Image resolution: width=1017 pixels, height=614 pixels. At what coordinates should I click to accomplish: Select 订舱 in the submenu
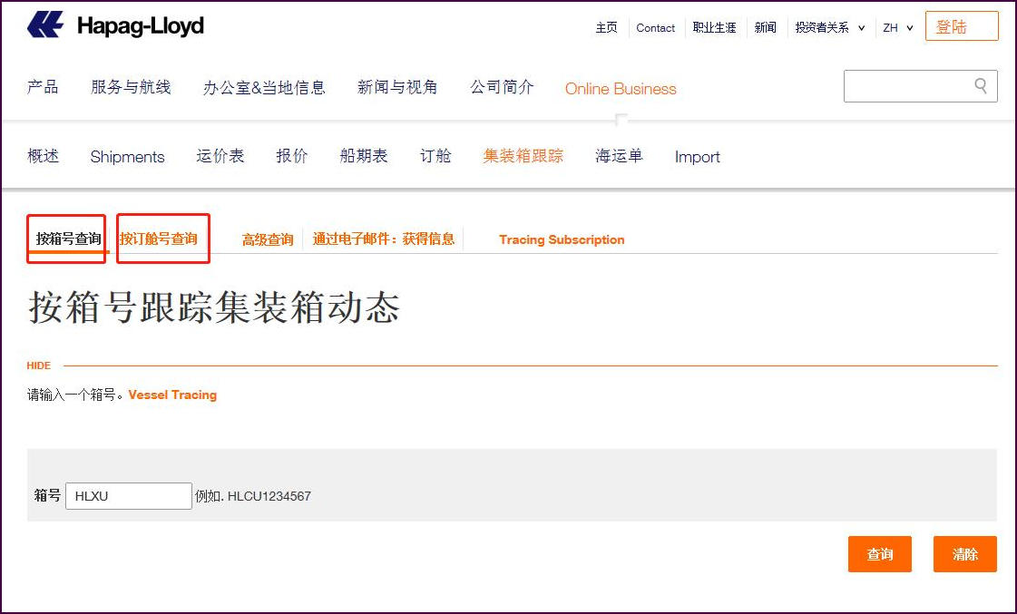[435, 156]
